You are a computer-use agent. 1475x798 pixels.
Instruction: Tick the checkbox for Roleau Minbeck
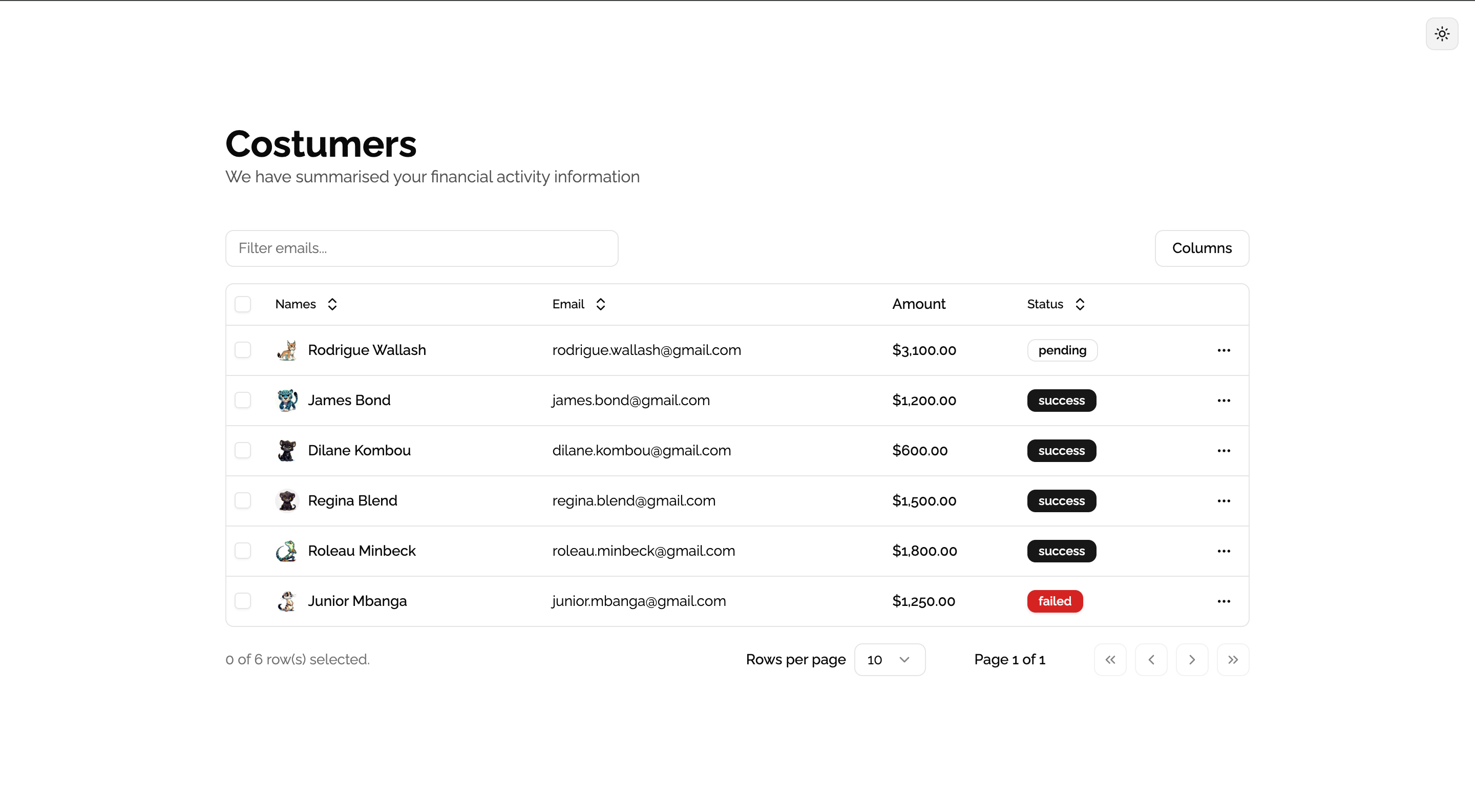click(x=243, y=551)
